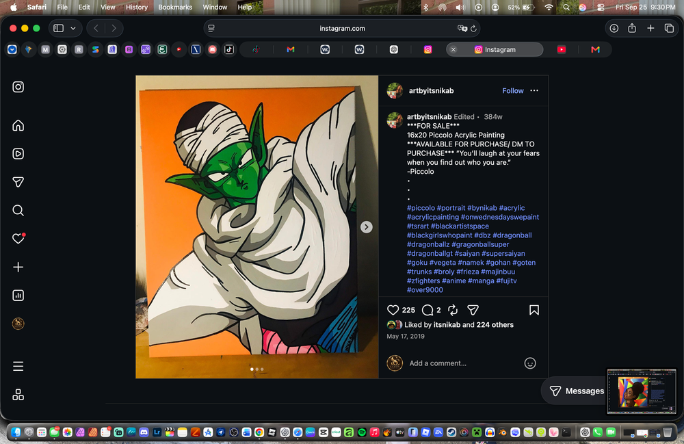
Task: View the 224 others who liked
Action: [x=495, y=324]
